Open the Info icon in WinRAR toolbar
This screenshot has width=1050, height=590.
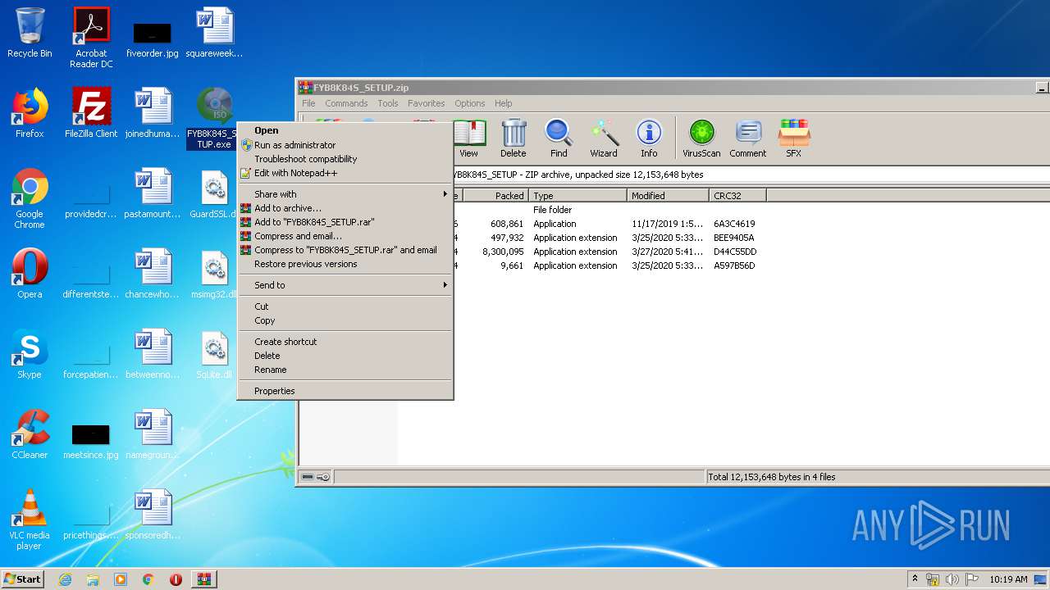pyautogui.click(x=649, y=138)
